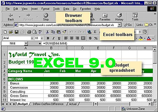Image resolution: width=158 pixels, height=112 pixels.
Task: Toggle Italic formatting
Action: 53,38
